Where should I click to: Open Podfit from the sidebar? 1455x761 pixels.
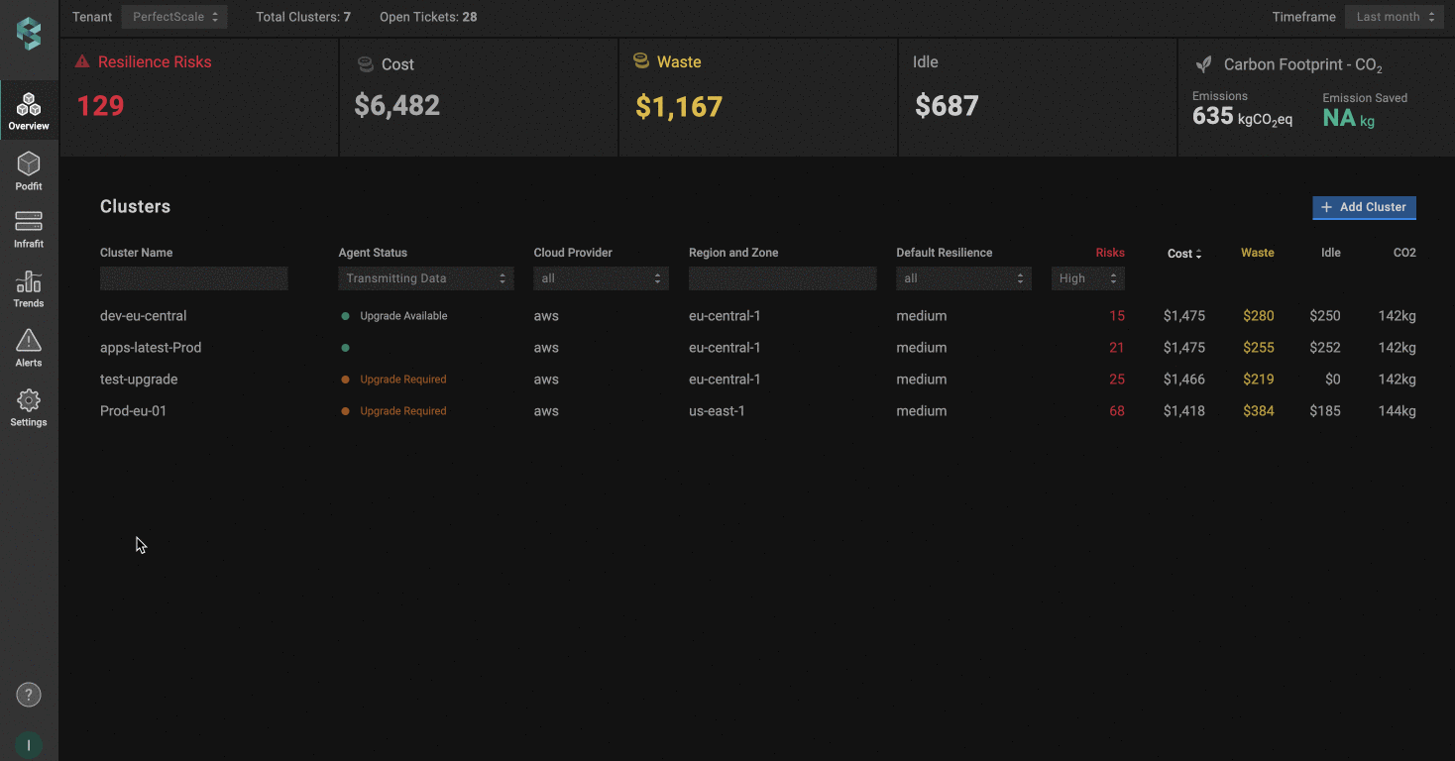[29, 170]
